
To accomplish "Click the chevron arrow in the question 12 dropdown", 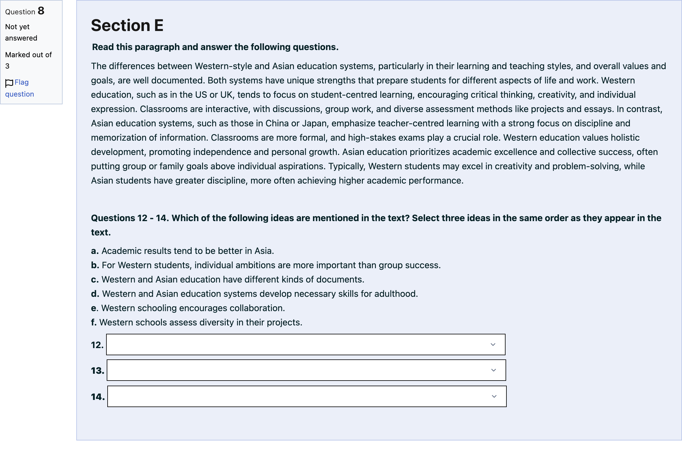I will click(493, 345).
